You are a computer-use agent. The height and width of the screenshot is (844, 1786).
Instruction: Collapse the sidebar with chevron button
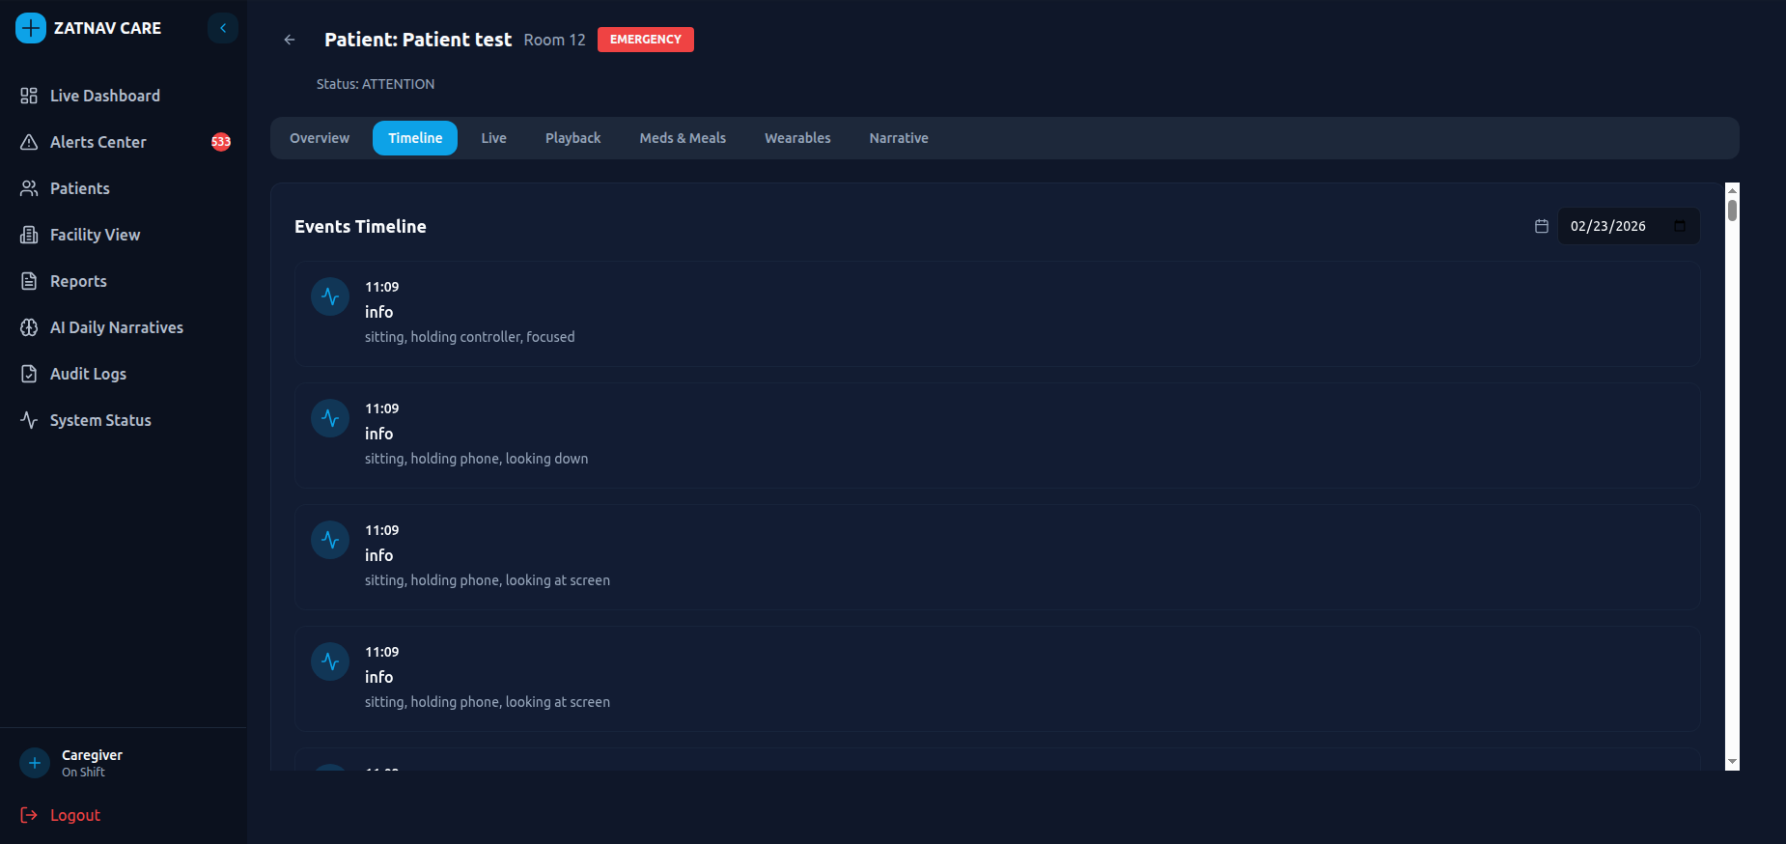(x=223, y=28)
